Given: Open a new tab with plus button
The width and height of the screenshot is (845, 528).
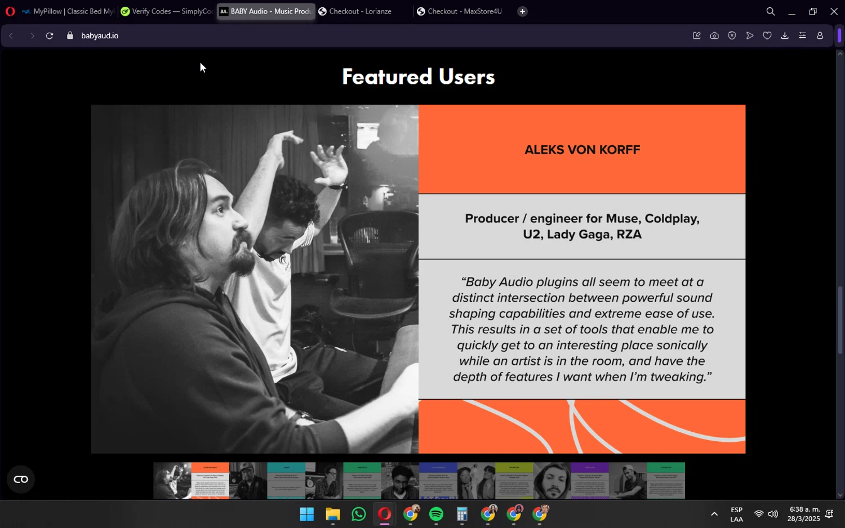Looking at the screenshot, I should [x=522, y=11].
